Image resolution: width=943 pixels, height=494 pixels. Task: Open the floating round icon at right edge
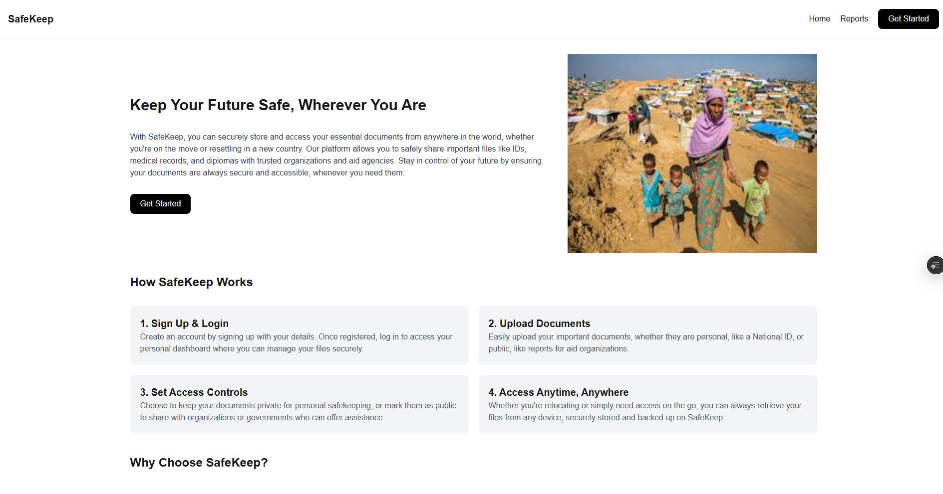(x=935, y=265)
